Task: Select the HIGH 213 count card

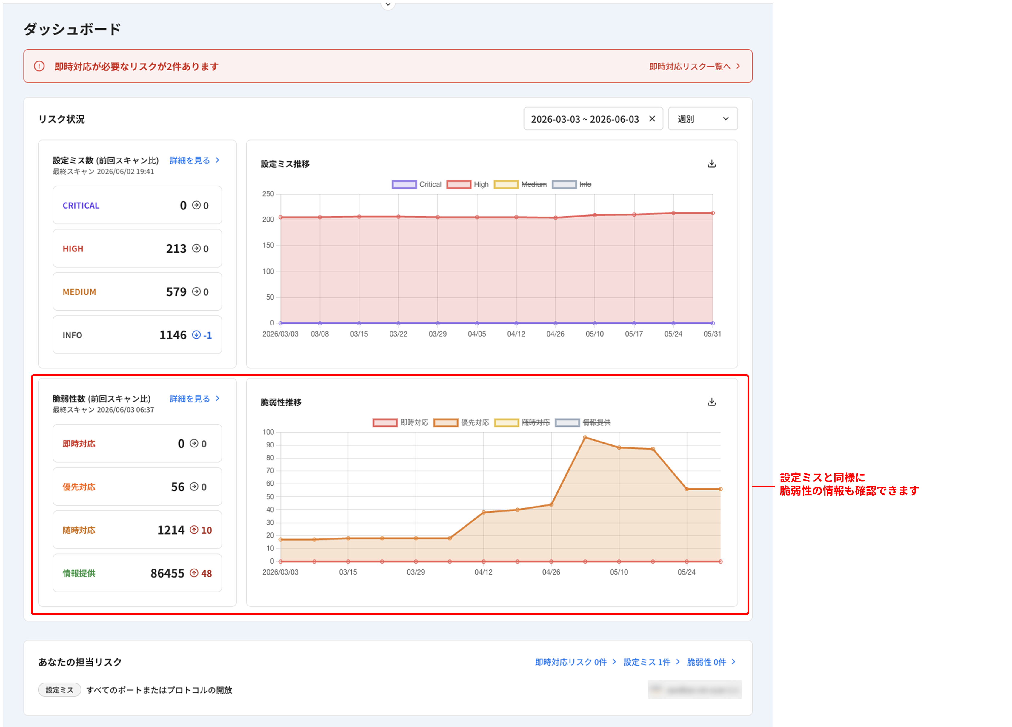Action: pos(137,248)
